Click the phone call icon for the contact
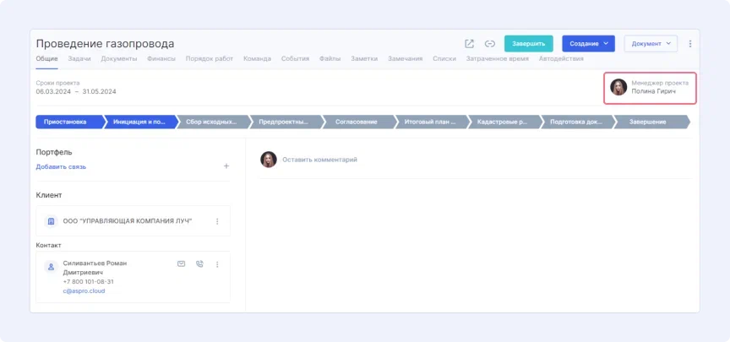Image resolution: width=730 pixels, height=342 pixels. point(199,264)
